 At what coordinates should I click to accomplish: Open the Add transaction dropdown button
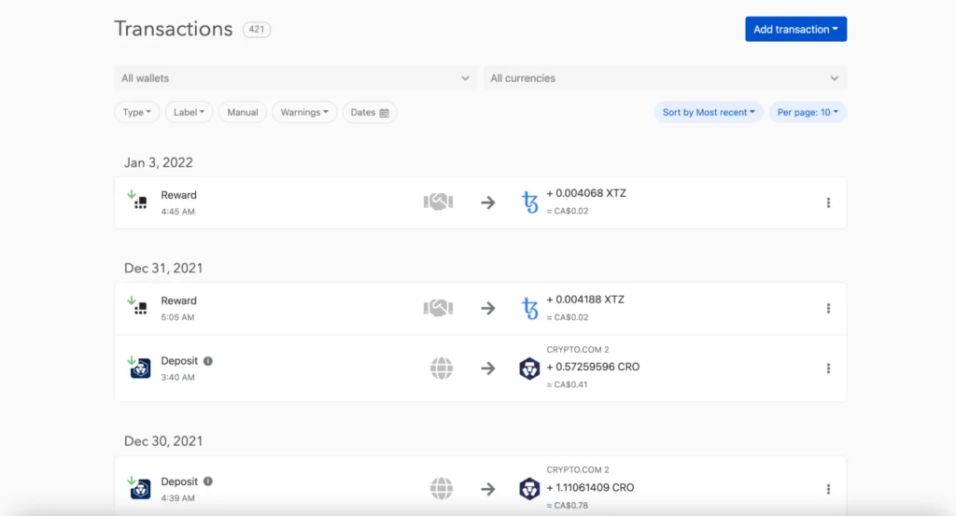pyautogui.click(x=795, y=29)
